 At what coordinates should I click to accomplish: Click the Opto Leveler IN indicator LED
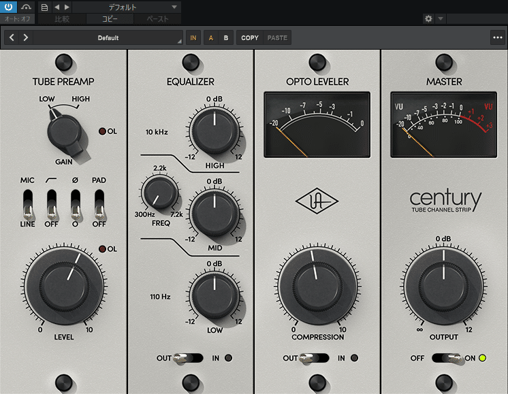pos(354,358)
